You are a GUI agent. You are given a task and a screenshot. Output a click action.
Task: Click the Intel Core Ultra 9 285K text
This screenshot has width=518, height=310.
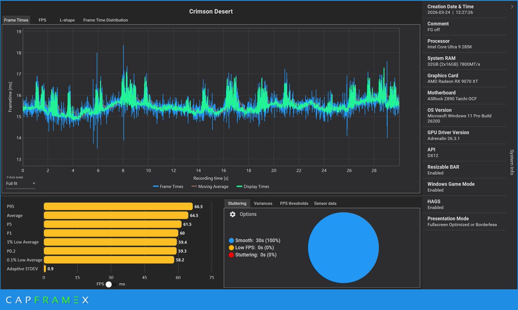click(x=450, y=47)
